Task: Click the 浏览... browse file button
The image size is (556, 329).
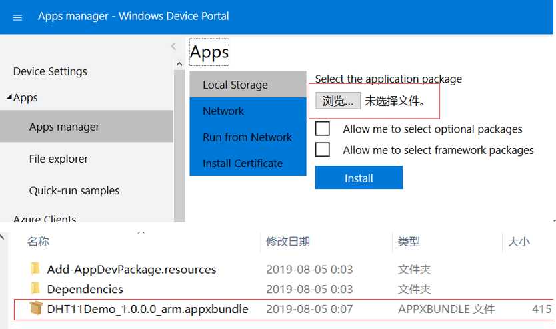Action: click(x=338, y=101)
